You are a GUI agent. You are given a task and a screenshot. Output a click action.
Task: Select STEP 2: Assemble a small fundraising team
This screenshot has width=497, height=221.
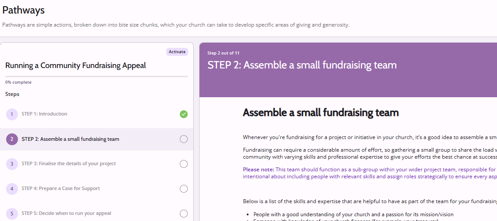(x=70, y=139)
